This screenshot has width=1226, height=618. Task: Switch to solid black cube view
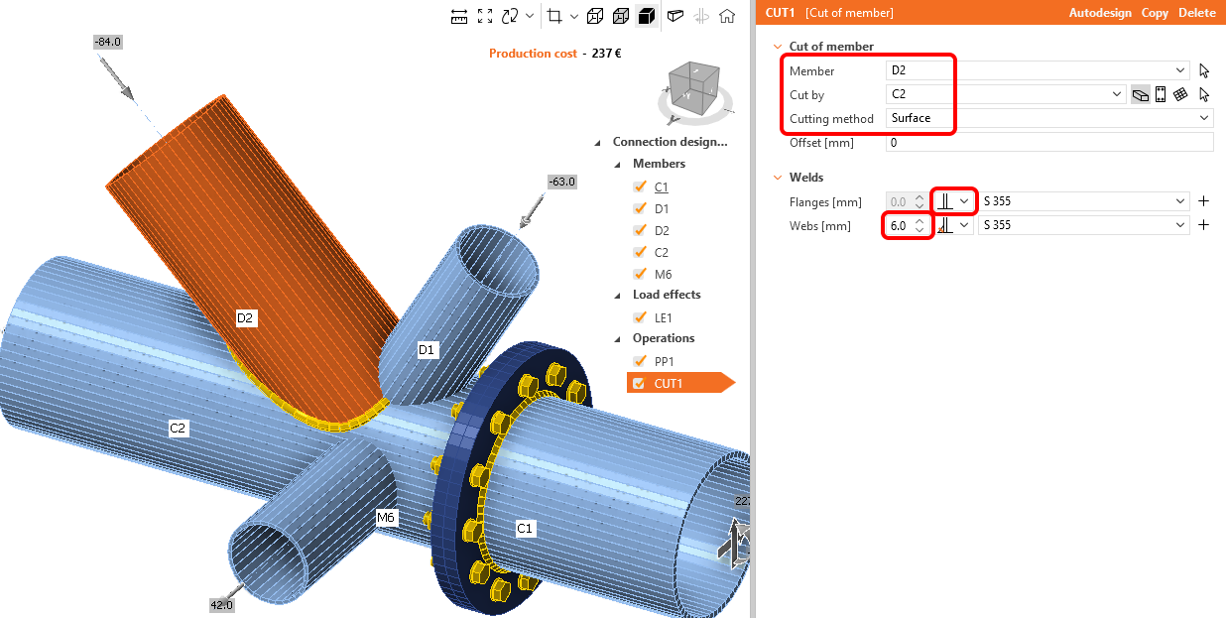[x=646, y=16]
